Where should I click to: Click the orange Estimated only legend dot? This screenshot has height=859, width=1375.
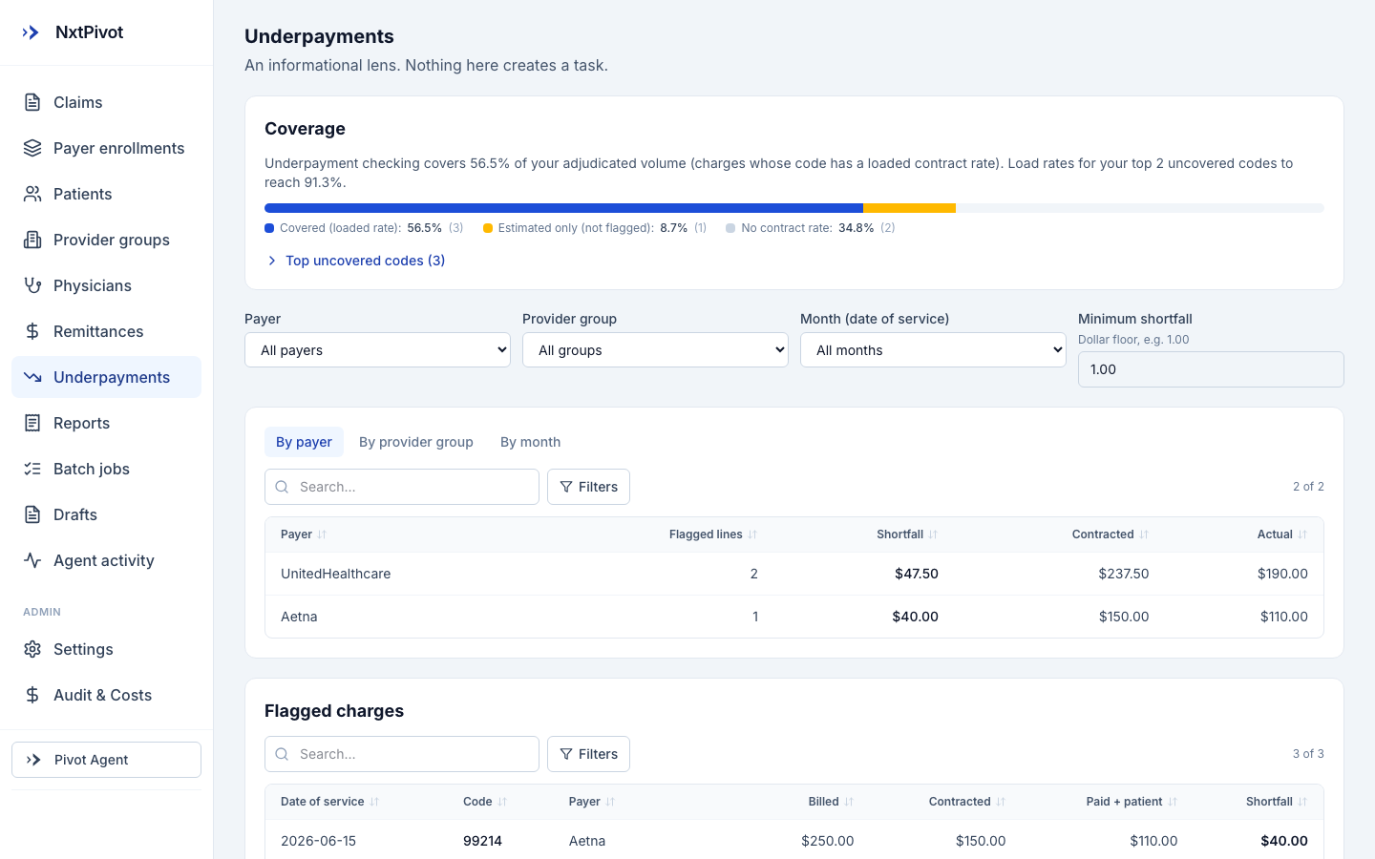click(488, 228)
